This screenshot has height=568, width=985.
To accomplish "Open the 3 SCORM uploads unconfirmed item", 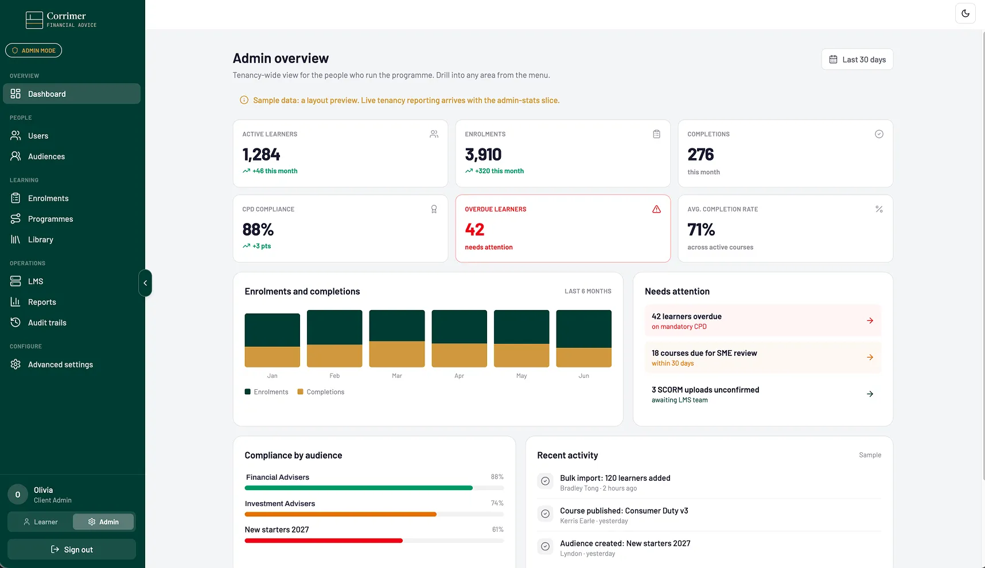I will [x=763, y=394].
